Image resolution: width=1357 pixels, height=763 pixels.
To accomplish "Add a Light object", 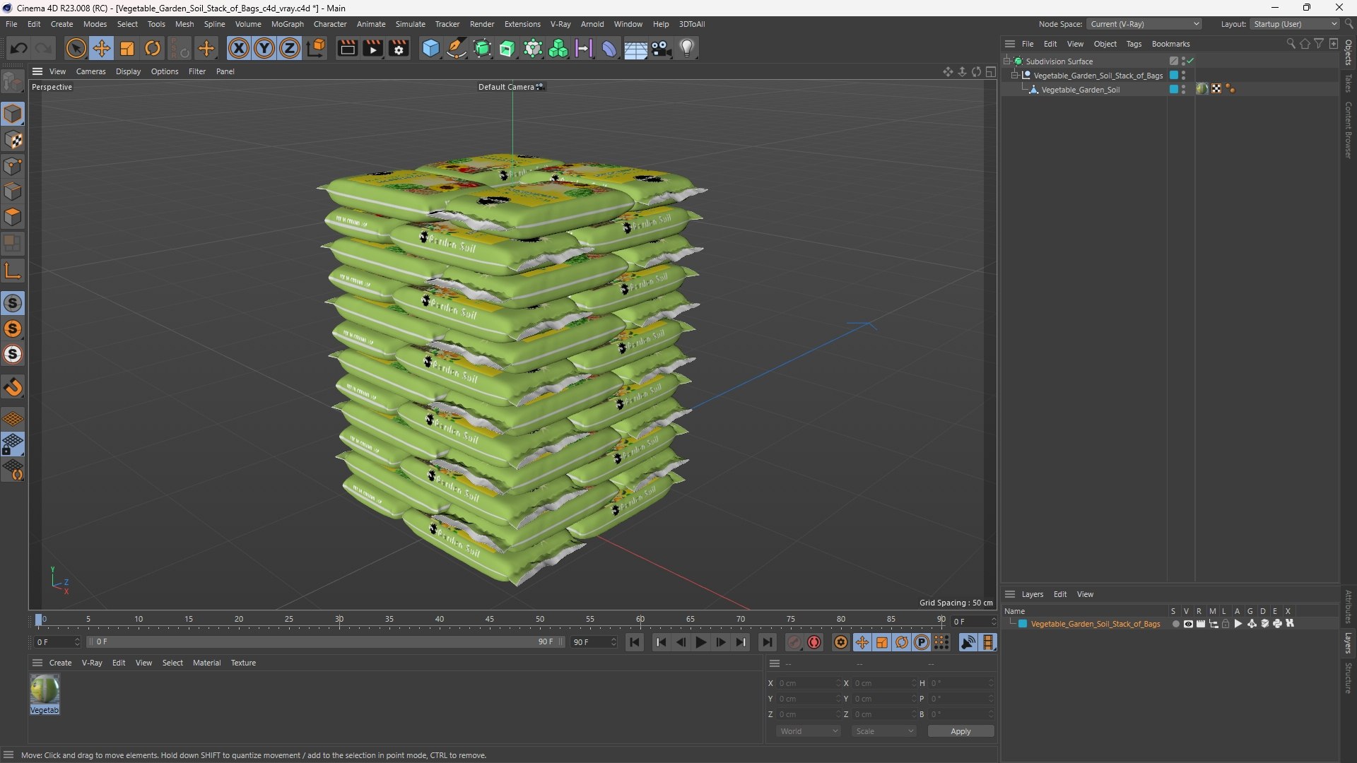I will coord(687,48).
